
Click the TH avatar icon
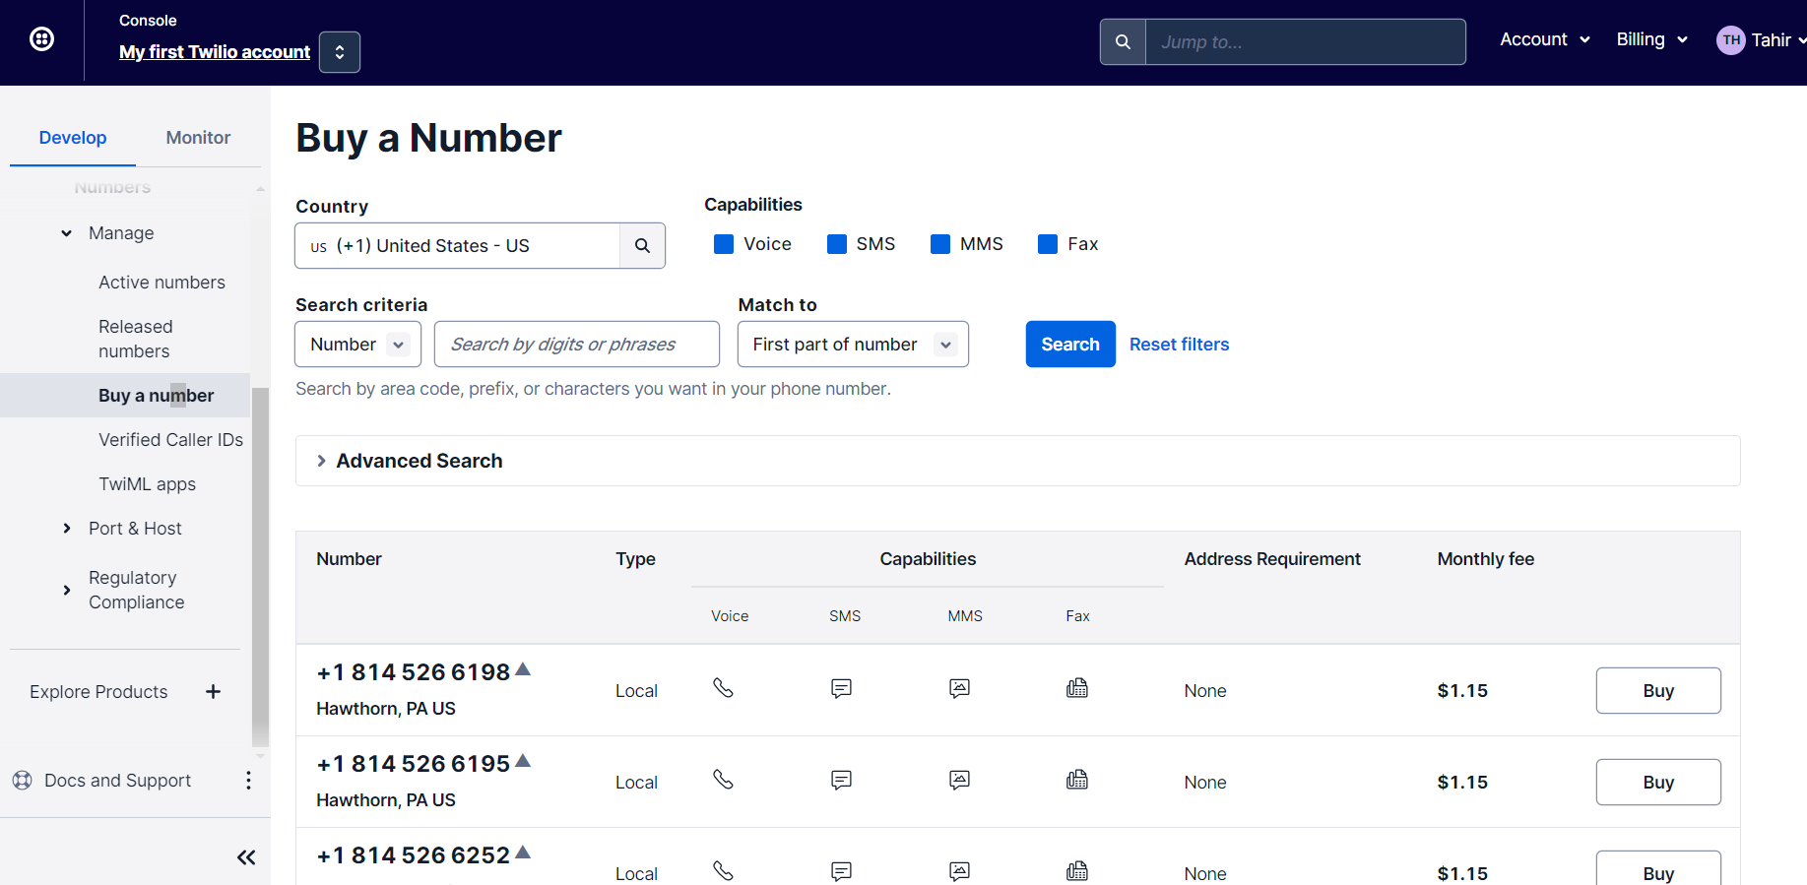coord(1730,40)
